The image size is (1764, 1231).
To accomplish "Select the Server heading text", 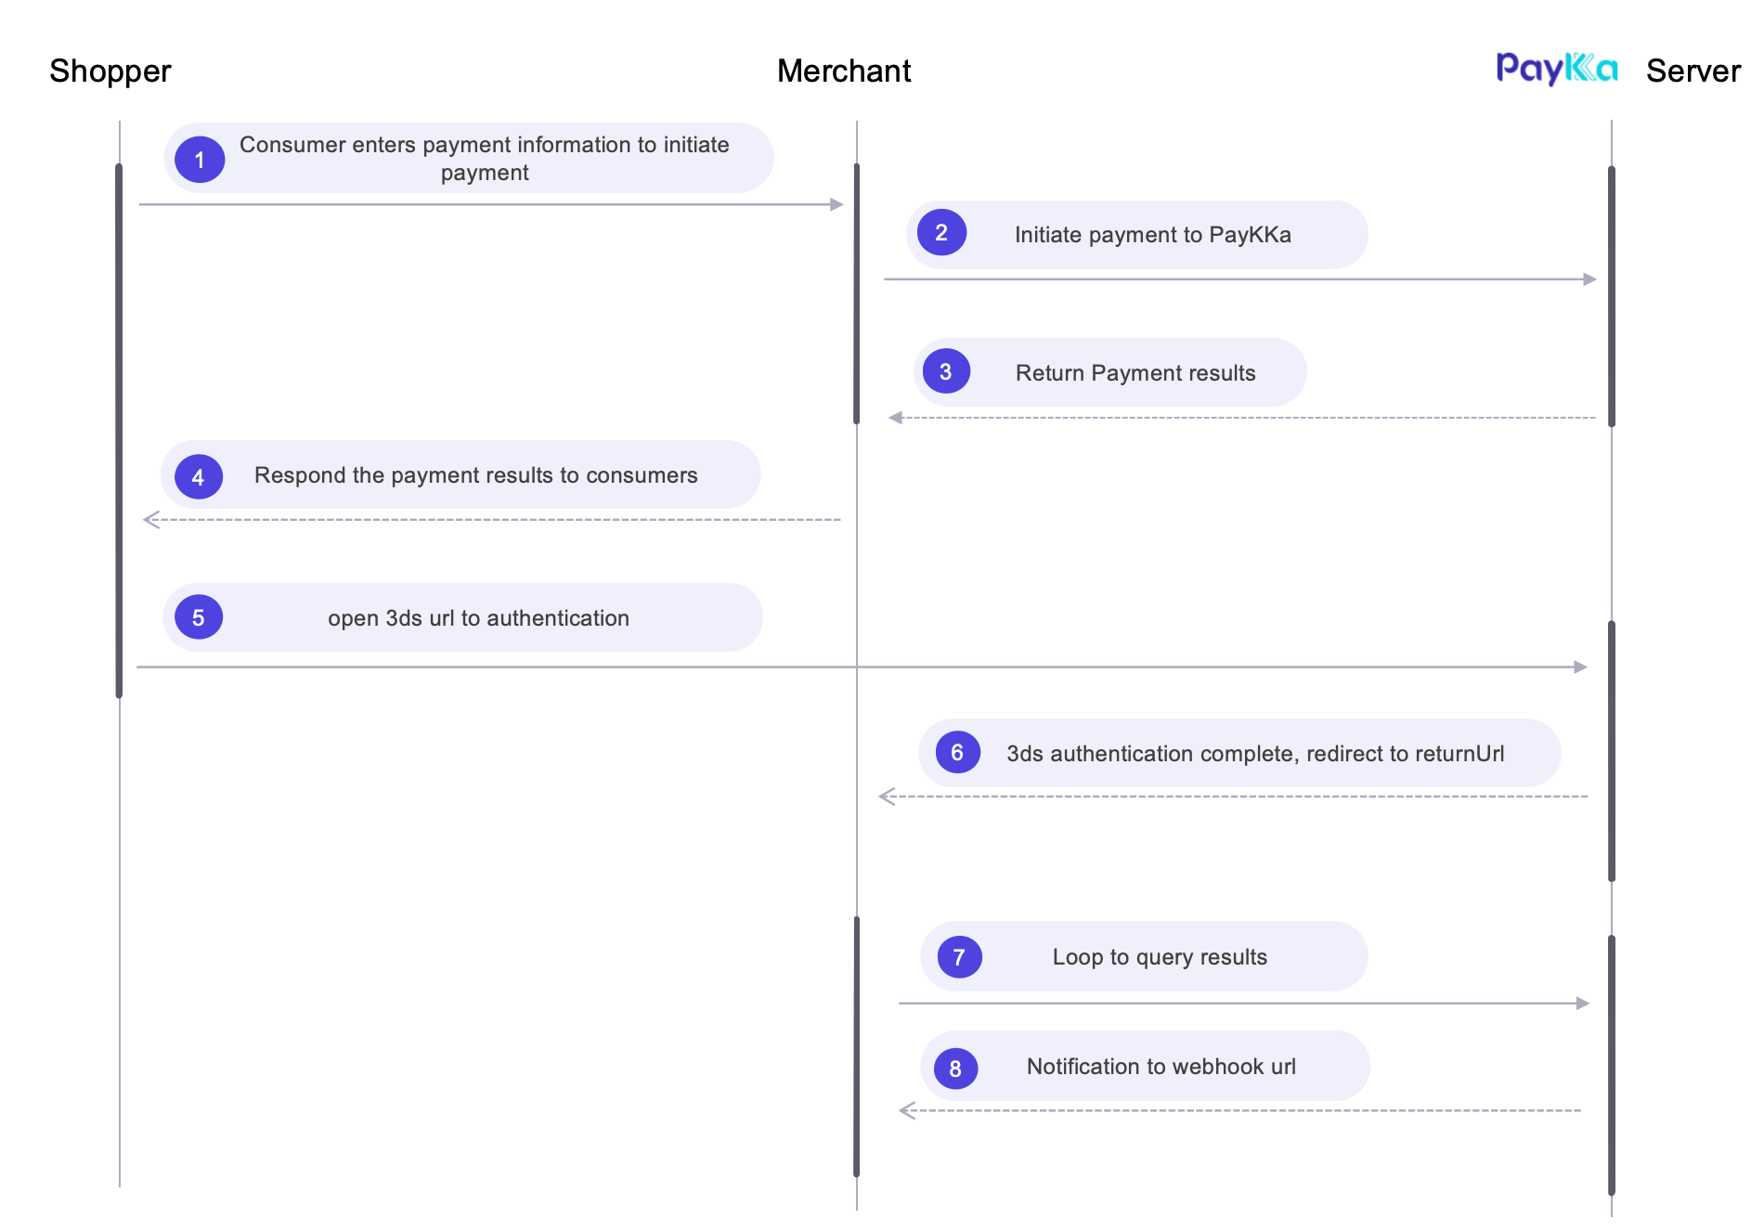I will 1693,71.
